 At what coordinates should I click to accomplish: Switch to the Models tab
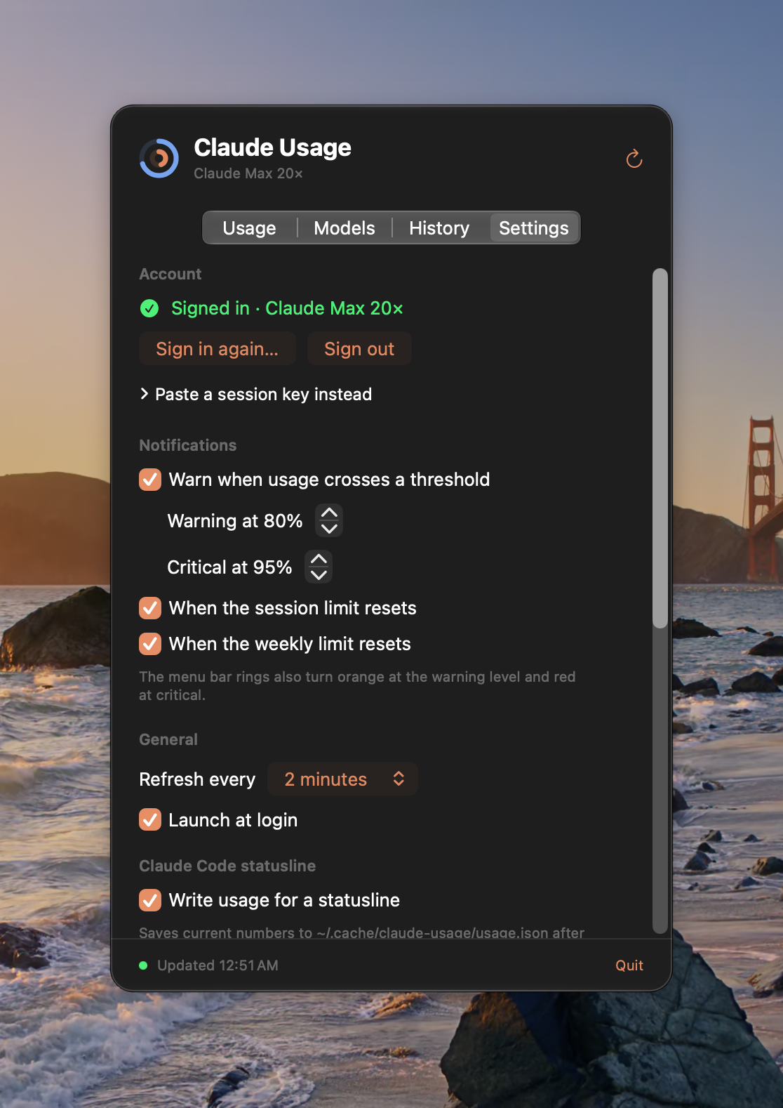coord(344,228)
